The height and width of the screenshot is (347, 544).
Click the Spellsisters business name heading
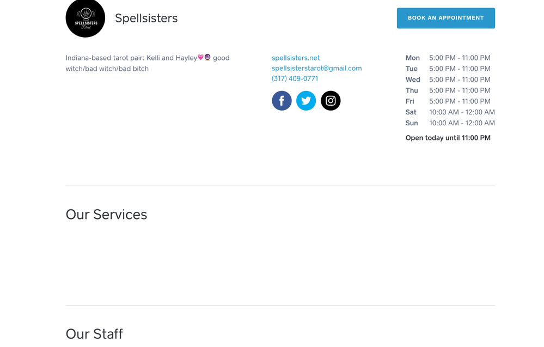click(146, 18)
